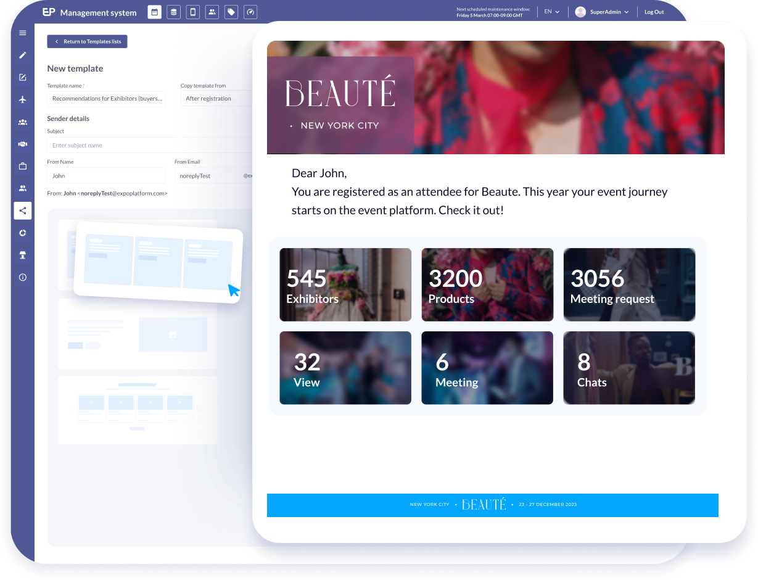
Task: Select the three-column layout block thumbnail
Action: click(x=158, y=262)
